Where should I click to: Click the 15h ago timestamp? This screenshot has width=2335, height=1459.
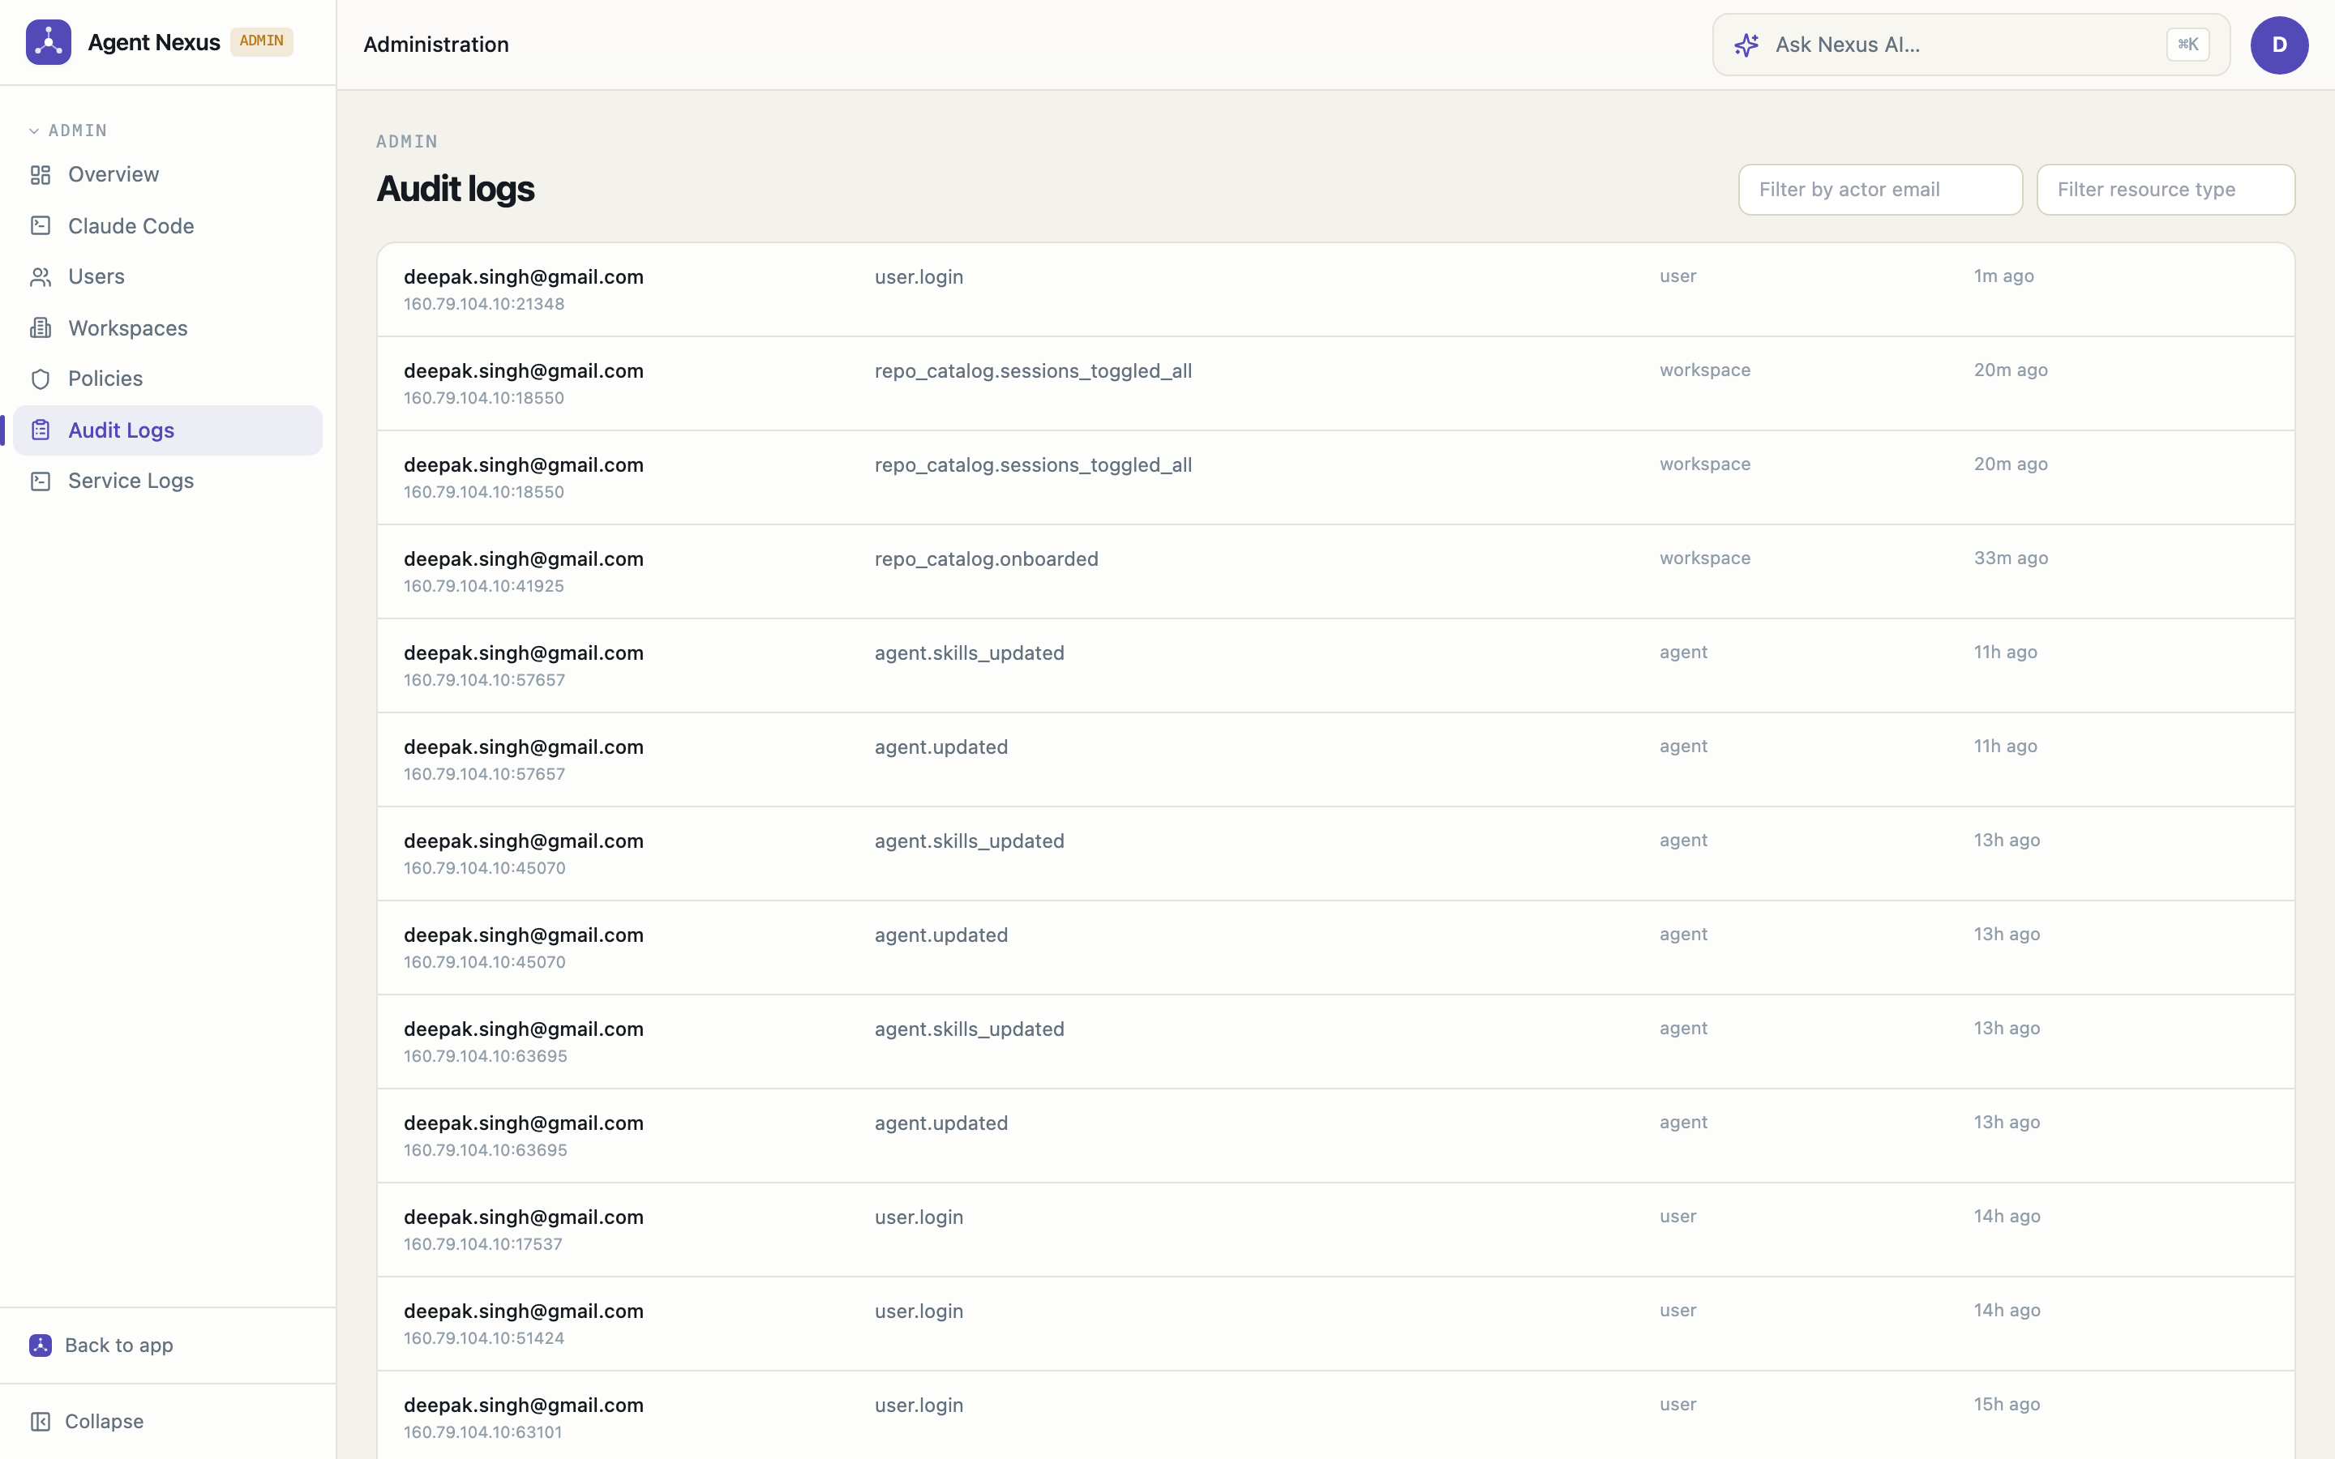pos(2006,1404)
